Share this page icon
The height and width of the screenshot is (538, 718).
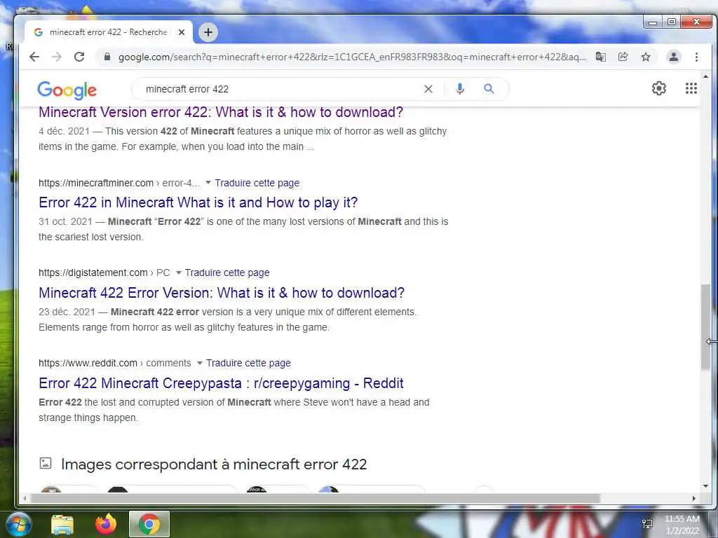click(x=623, y=57)
